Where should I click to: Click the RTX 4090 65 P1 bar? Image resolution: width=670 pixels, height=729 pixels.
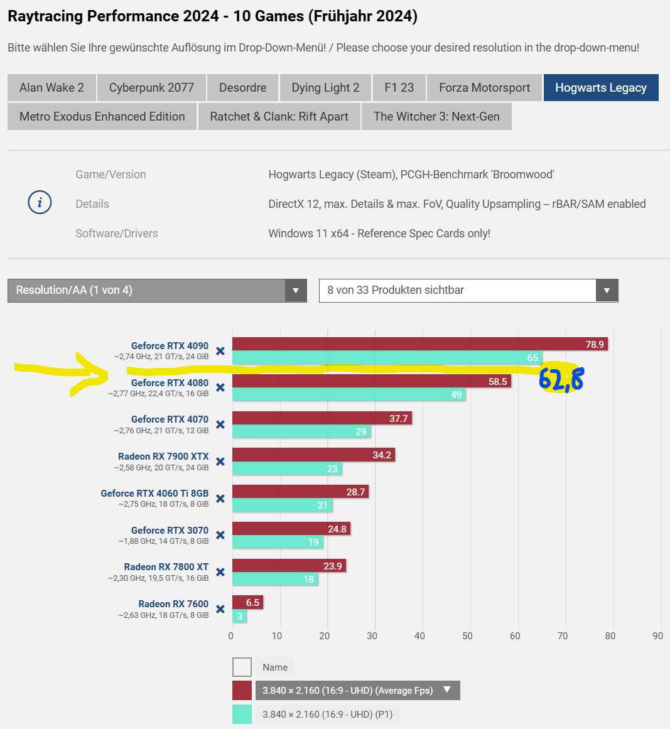coord(387,357)
